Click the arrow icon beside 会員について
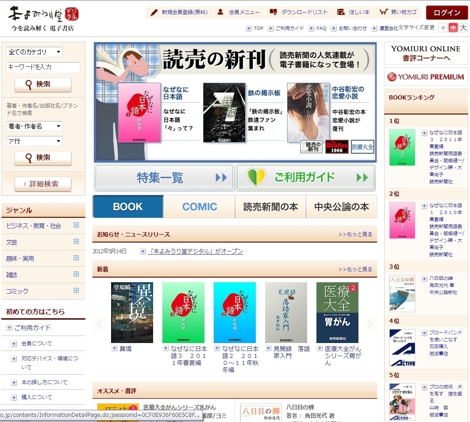Screen dimensions: 470x422 [x=14, y=343]
